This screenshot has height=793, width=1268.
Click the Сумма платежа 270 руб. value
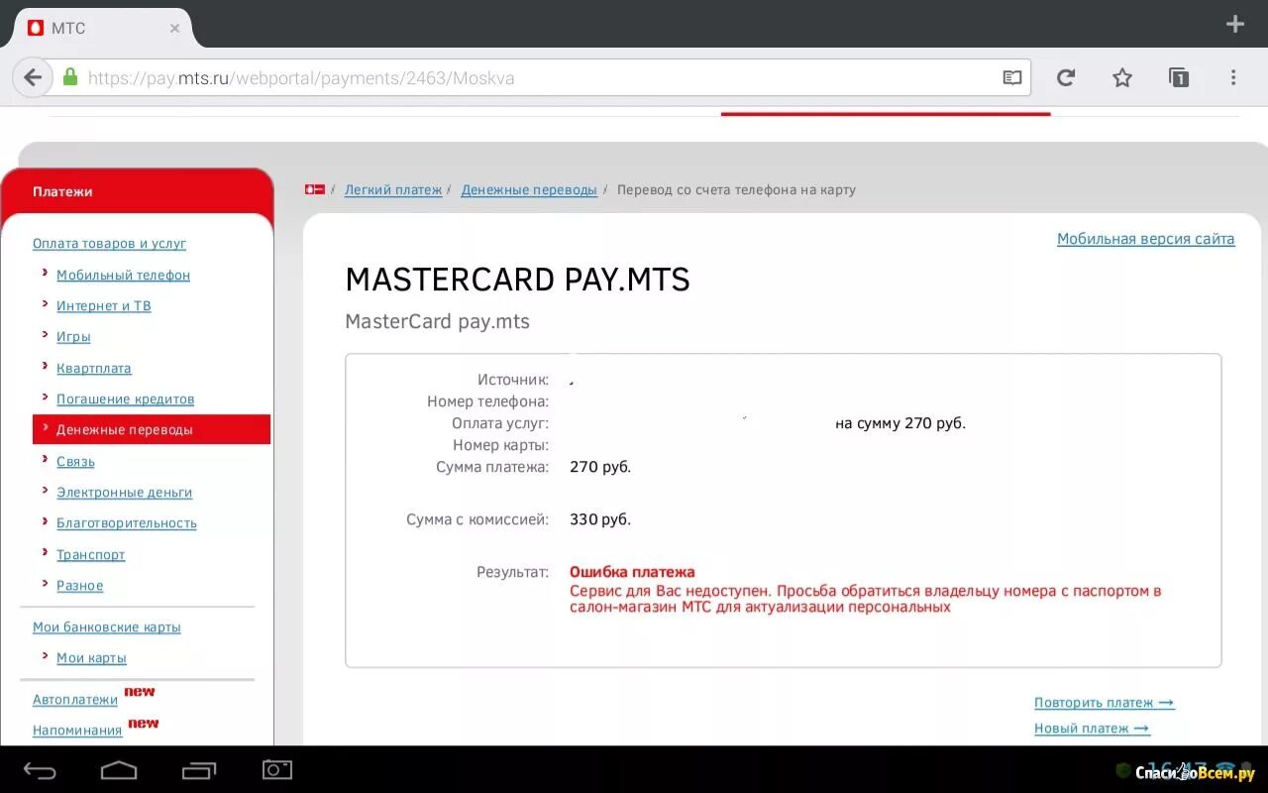(x=600, y=466)
